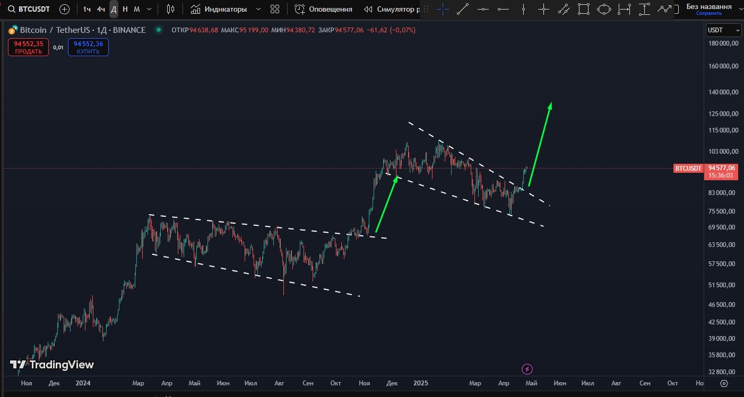Viewport: 744px width, 397px height.
Task: Open the candlestick chart type selector
Action: [170, 9]
